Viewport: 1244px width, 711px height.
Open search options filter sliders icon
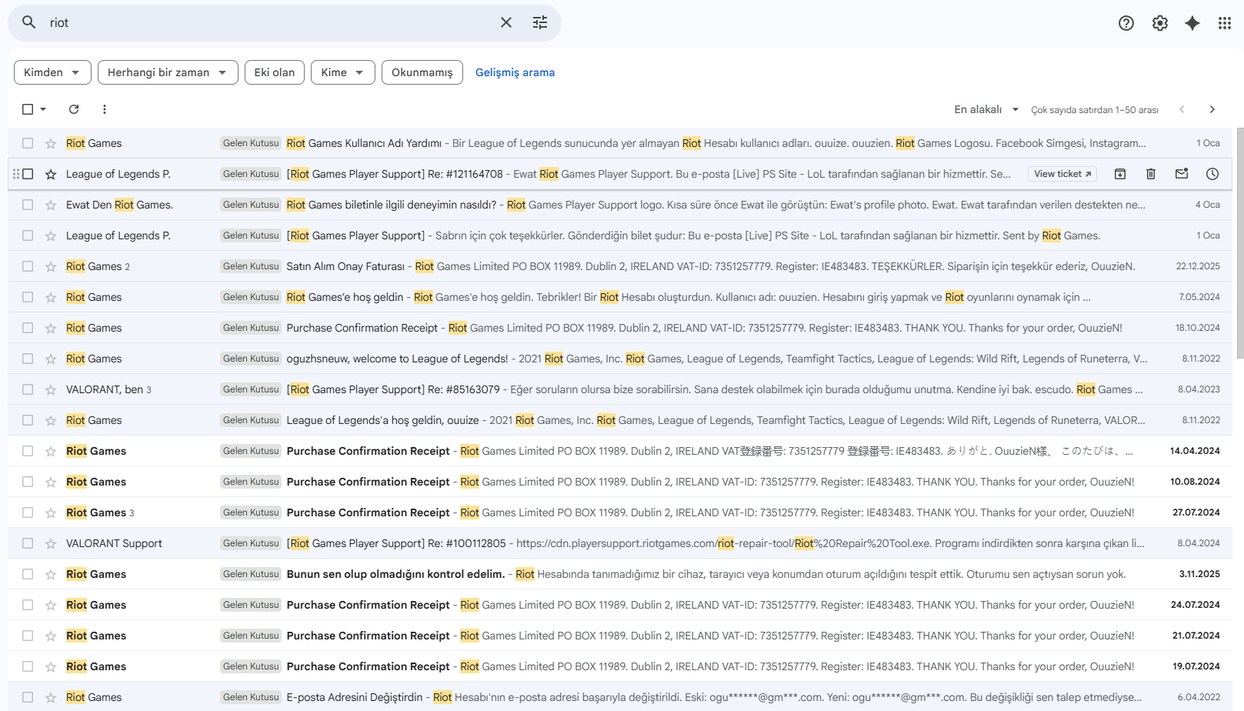coord(540,22)
